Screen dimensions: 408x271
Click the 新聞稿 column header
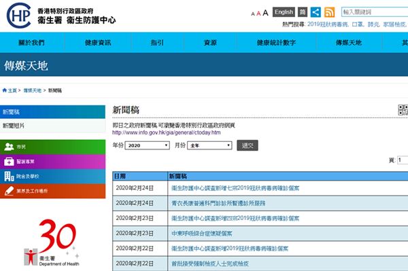(288, 176)
